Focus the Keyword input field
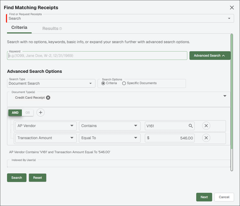Screen dimensions: 240x206 pyautogui.click(x=97, y=56)
